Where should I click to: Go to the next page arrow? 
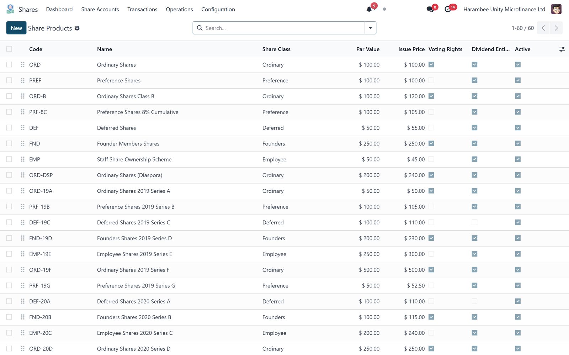tap(556, 28)
